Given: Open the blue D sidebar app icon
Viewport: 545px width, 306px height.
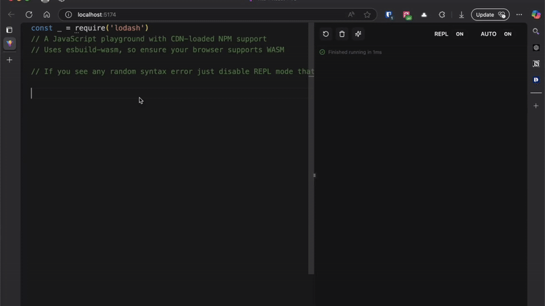Looking at the screenshot, I should [x=536, y=80].
